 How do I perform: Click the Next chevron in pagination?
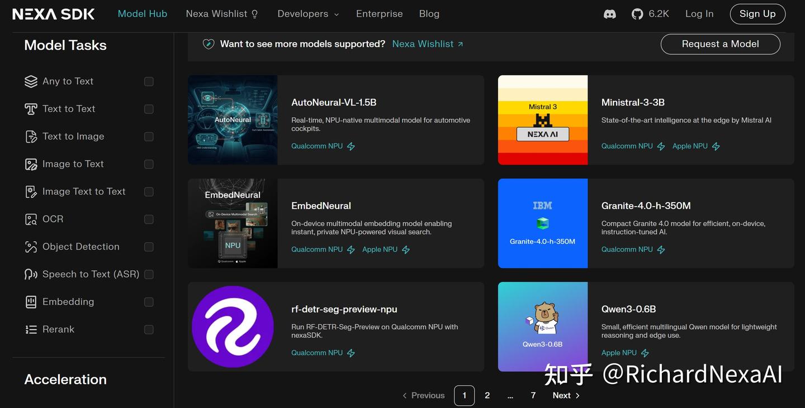(577, 395)
